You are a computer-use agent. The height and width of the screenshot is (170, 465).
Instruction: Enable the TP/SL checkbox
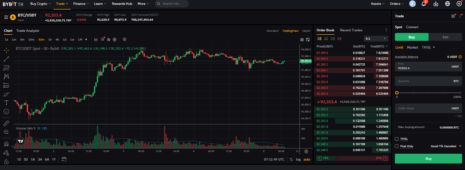[x=397, y=139]
